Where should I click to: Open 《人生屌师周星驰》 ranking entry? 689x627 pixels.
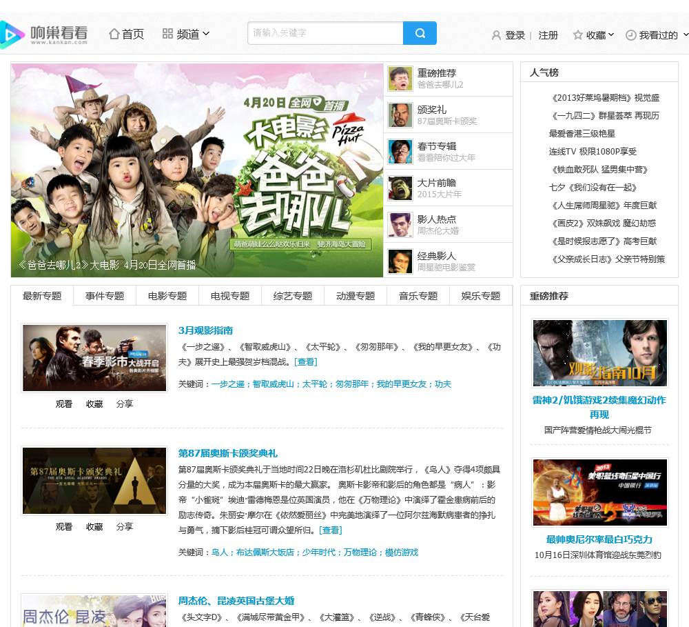[x=603, y=206]
